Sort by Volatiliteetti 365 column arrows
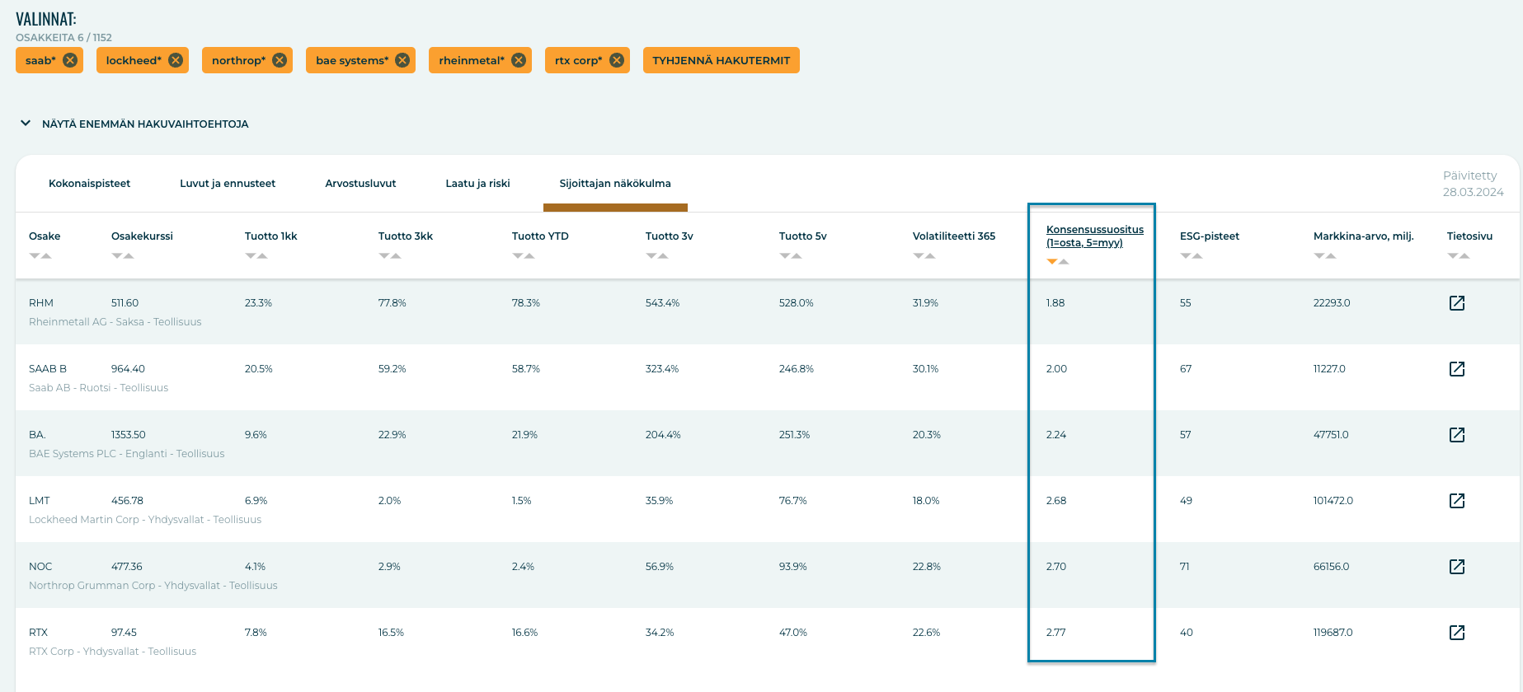1523x692 pixels. click(924, 255)
